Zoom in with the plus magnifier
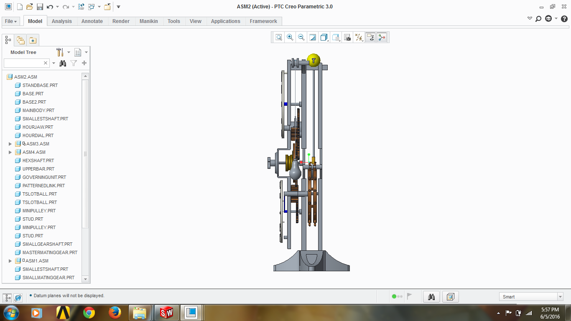The image size is (571, 321). [290, 38]
